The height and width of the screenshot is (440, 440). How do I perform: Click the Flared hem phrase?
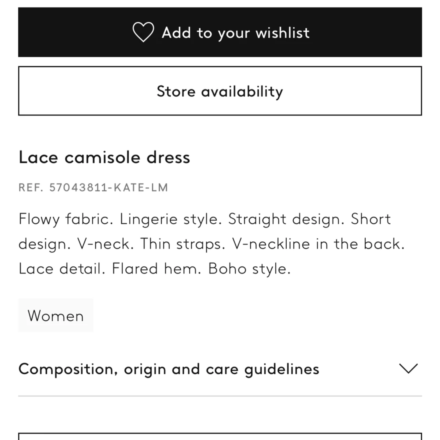pos(156,269)
